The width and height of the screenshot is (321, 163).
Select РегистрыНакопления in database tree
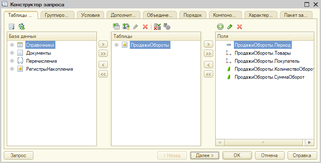(49, 69)
